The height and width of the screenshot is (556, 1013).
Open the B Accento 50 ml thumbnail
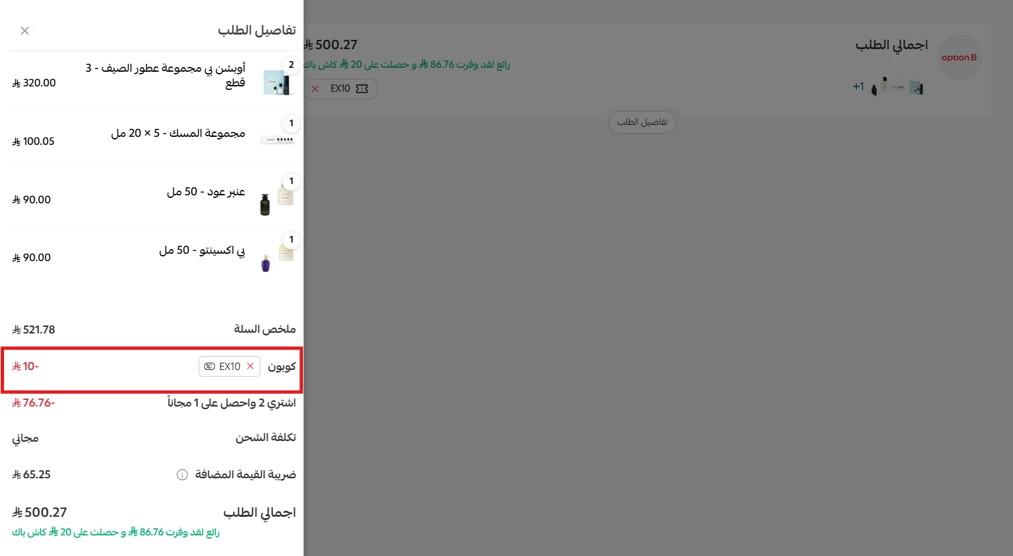point(276,258)
